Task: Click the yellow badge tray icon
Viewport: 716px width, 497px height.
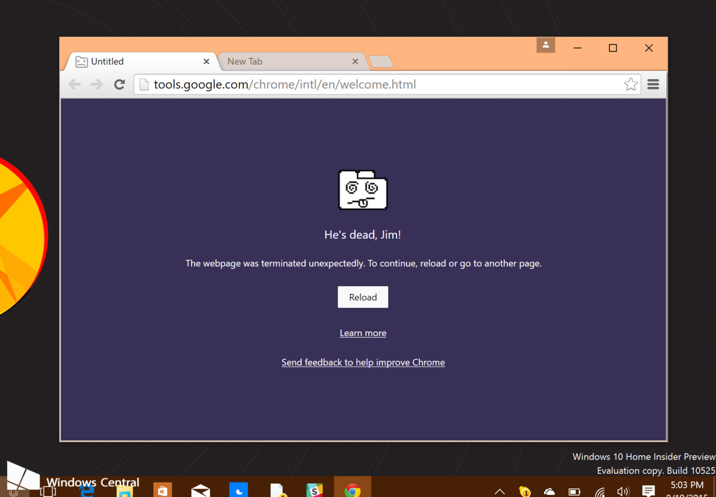Action: coord(524,492)
